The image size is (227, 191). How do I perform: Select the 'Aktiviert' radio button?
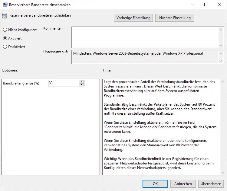(x=5, y=38)
